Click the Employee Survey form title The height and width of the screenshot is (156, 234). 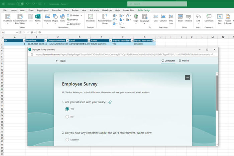tap(80, 84)
